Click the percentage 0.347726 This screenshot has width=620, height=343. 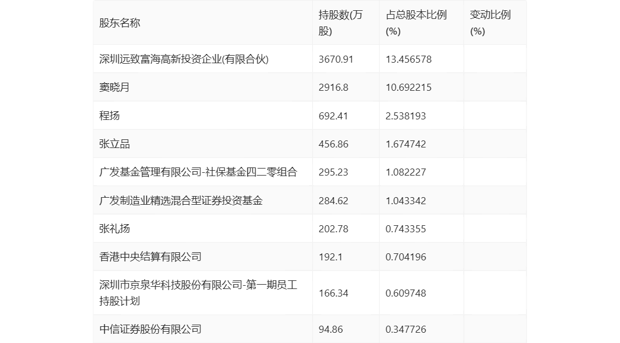tap(406, 329)
